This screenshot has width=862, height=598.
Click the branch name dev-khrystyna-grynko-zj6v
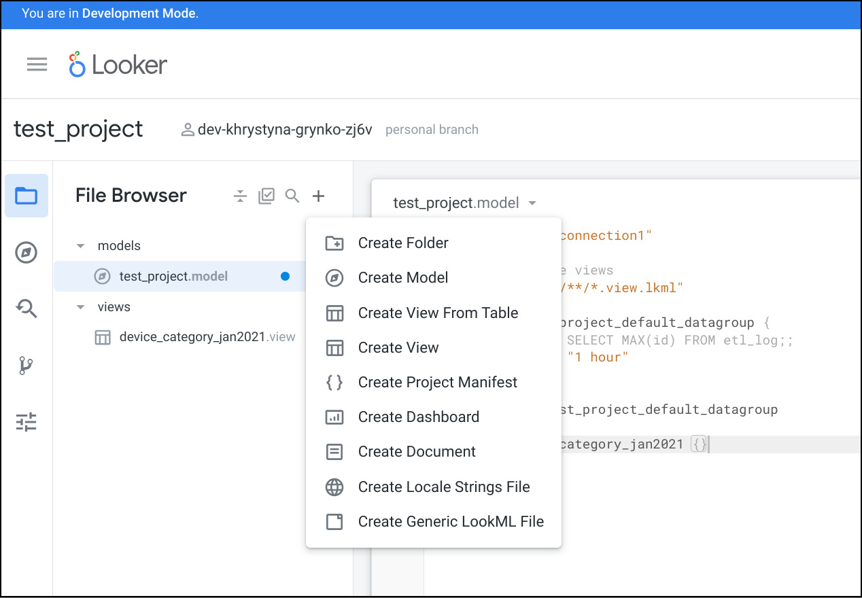tap(285, 130)
